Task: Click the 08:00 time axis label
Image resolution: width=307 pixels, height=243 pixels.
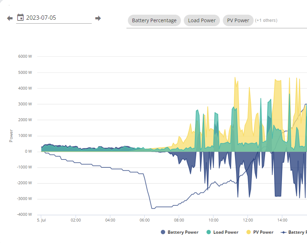Action: [x=179, y=220]
